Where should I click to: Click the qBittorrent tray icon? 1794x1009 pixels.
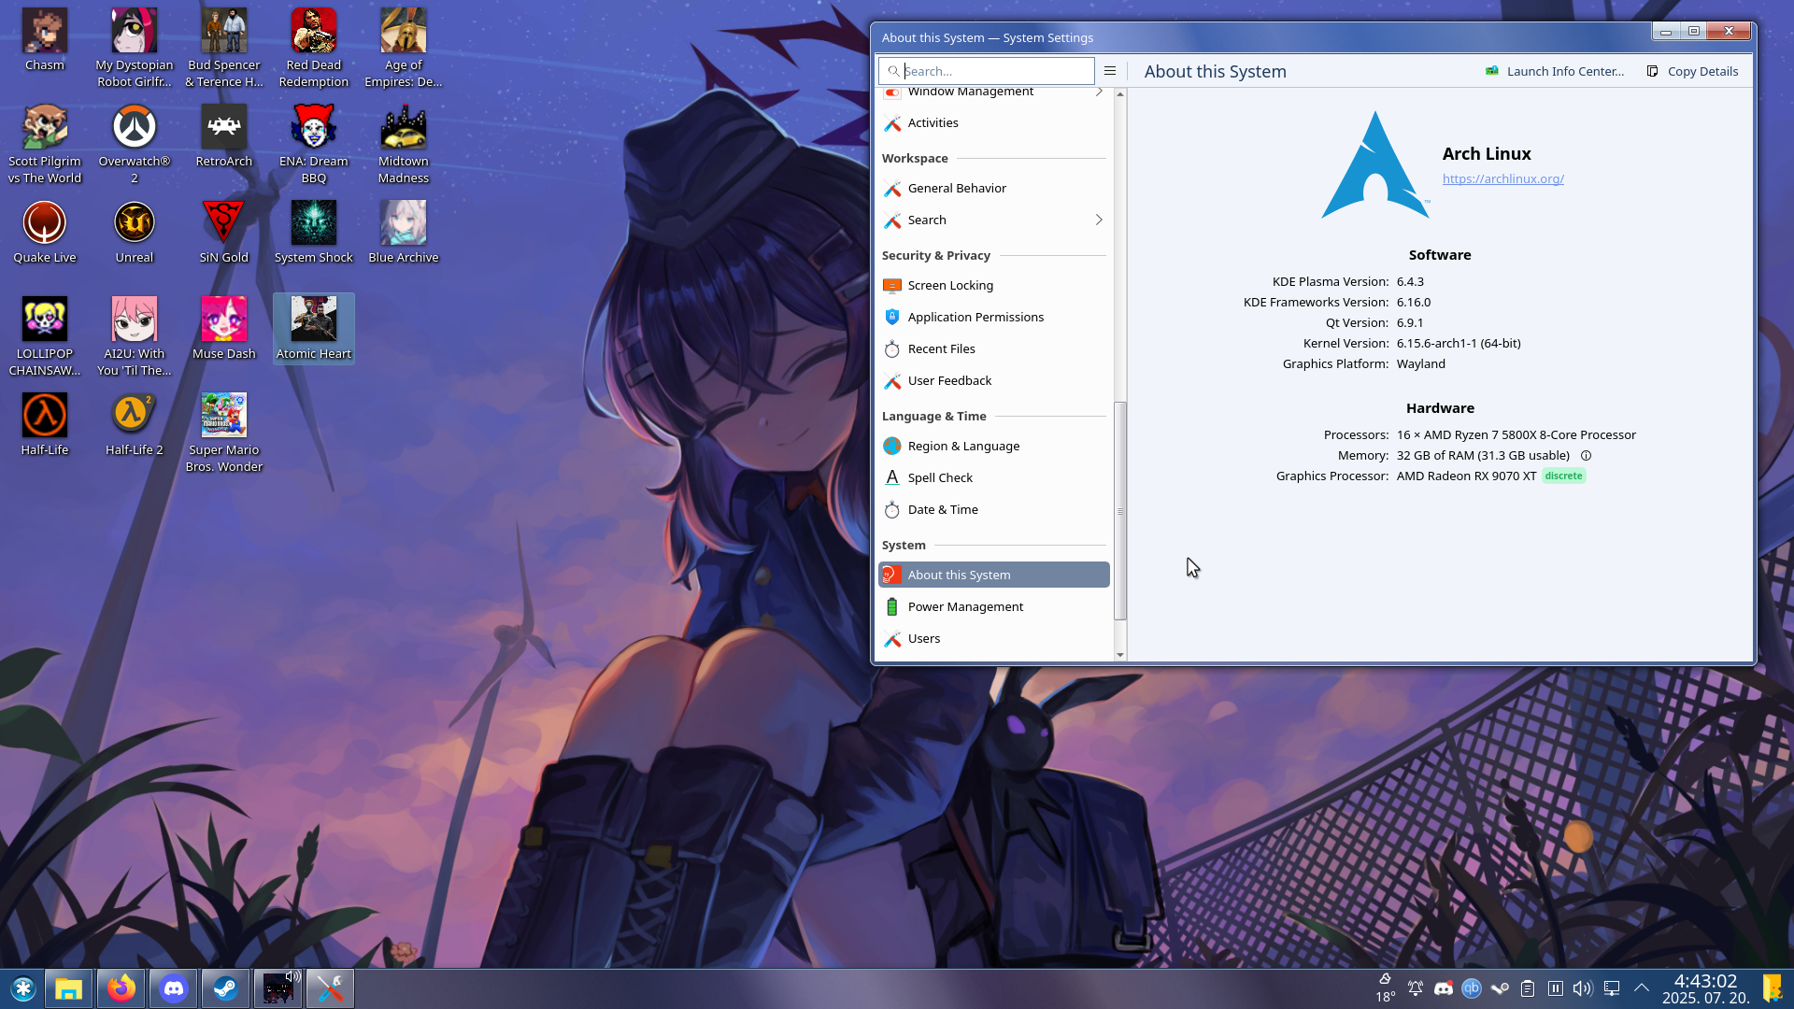pyautogui.click(x=1472, y=988)
